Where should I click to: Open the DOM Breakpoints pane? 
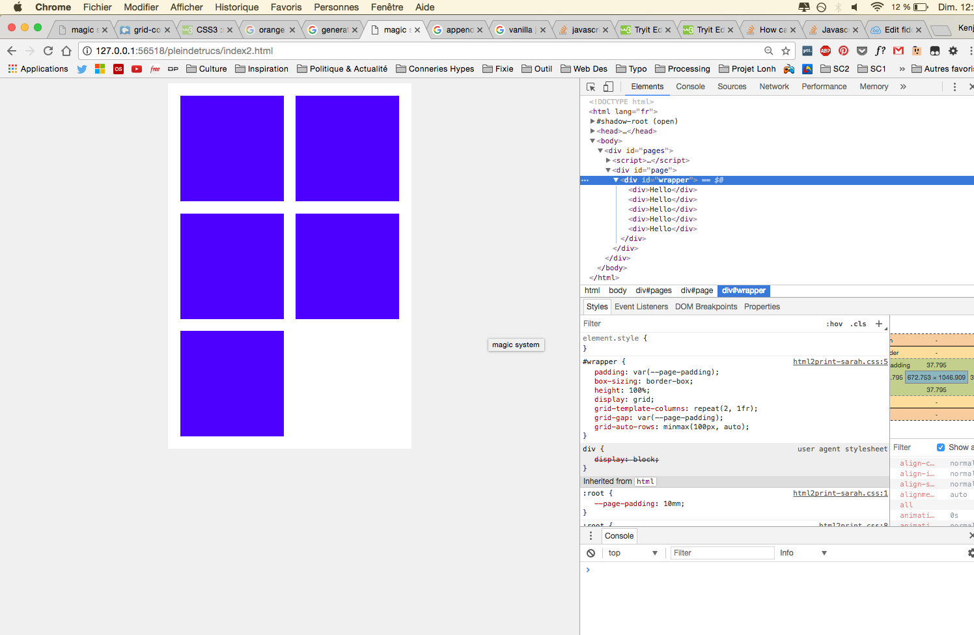706,307
